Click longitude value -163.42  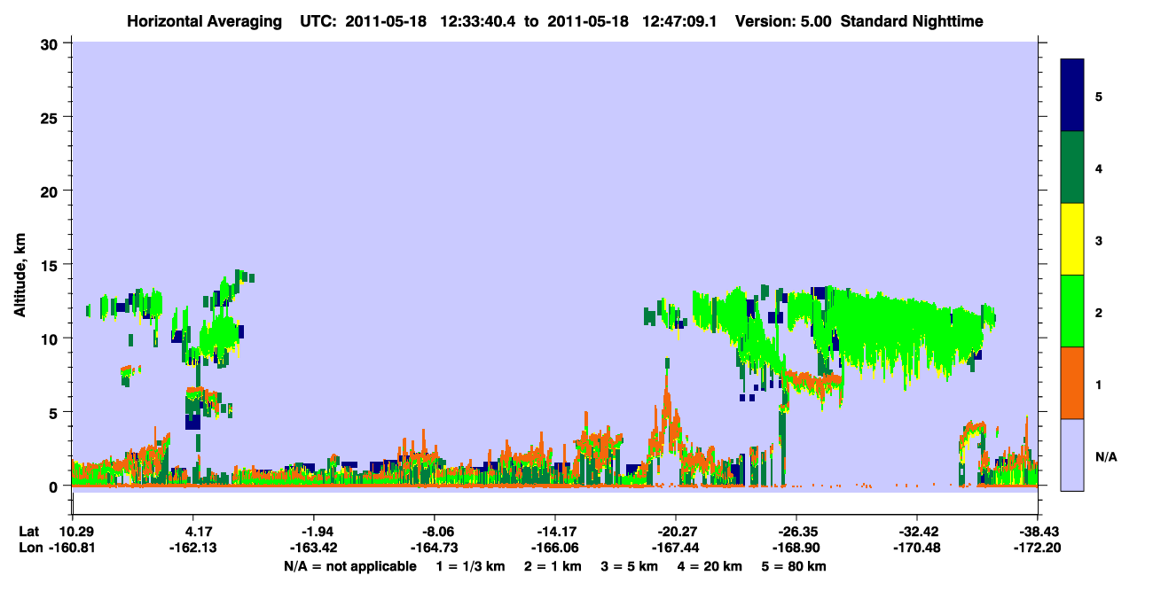point(314,548)
